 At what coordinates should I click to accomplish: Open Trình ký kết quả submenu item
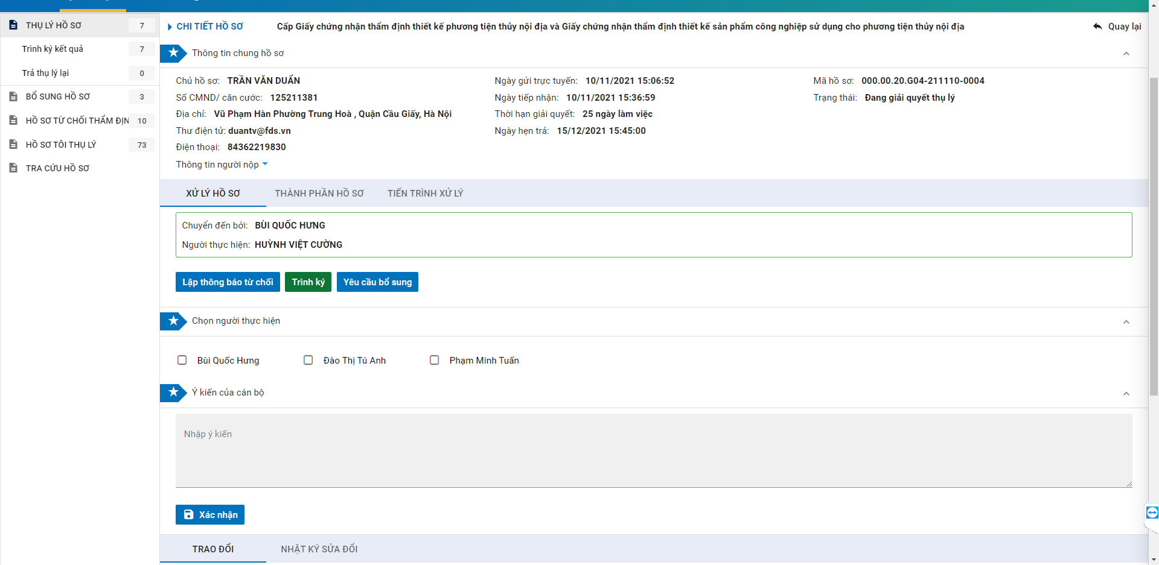click(x=80, y=49)
